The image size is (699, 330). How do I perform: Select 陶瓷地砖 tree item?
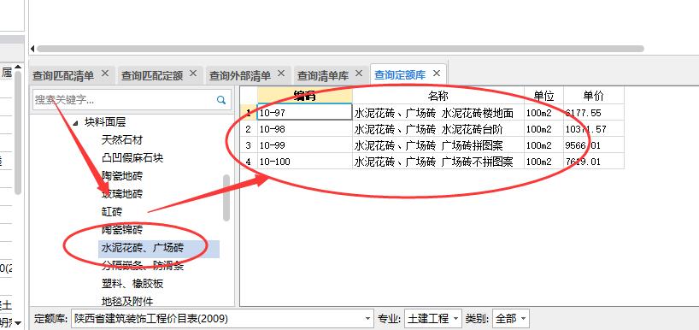tap(122, 176)
